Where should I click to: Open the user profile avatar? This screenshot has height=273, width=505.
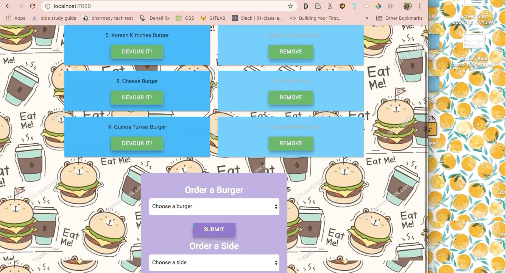pyautogui.click(x=407, y=6)
